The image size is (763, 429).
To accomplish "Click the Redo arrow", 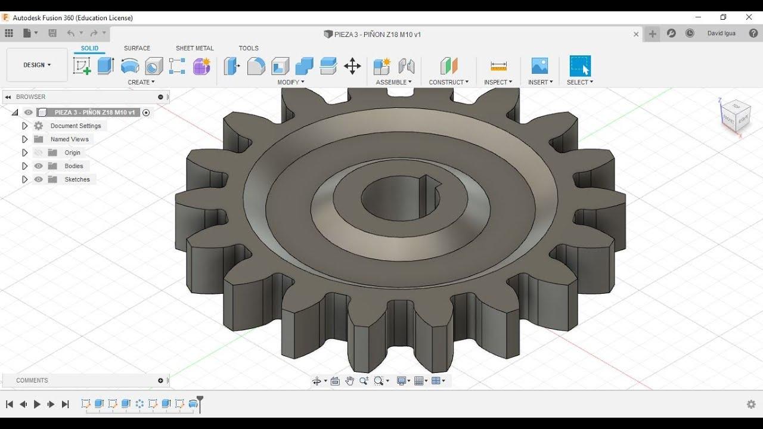I will coord(94,33).
